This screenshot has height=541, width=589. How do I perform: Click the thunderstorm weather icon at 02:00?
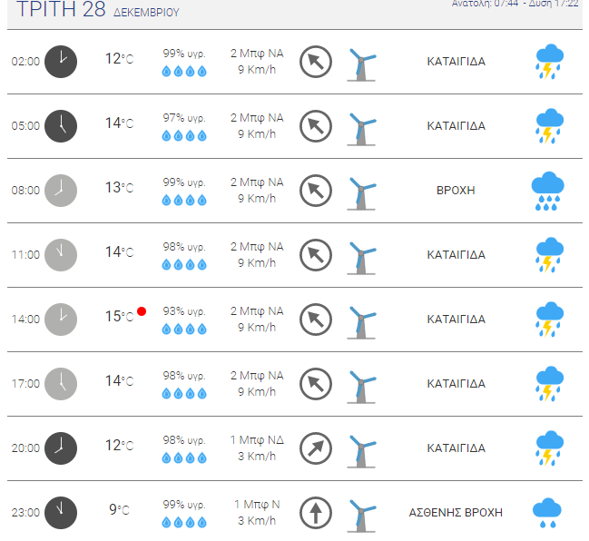click(x=549, y=62)
